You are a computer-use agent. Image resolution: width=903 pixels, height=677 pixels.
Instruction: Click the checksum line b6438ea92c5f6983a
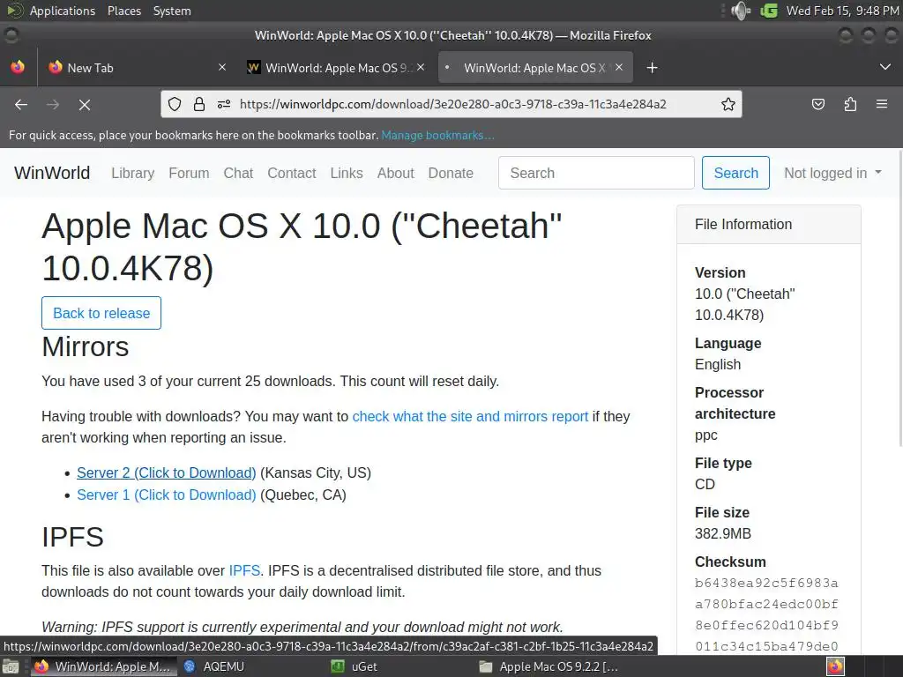pyautogui.click(x=766, y=584)
